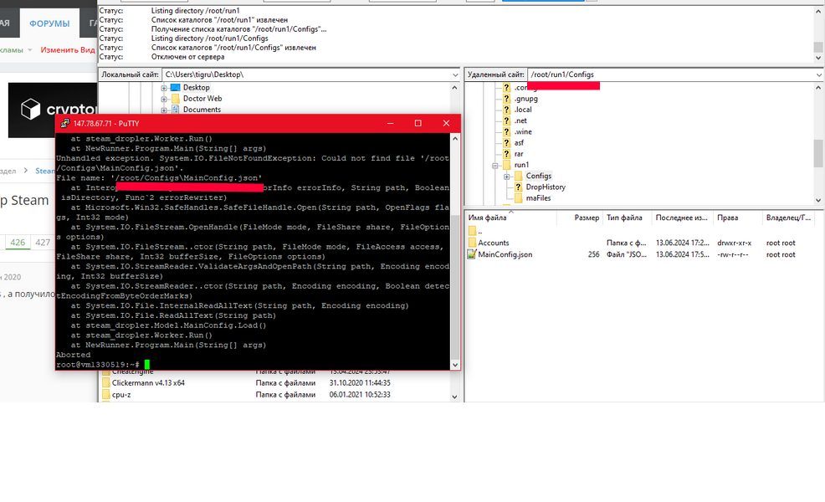The image size is (825, 502).
Task: Collapse the run1 node in remote tree
Action: pos(495,165)
